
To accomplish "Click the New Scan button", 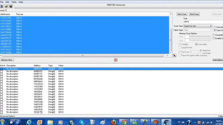I will click(x=182, y=14).
